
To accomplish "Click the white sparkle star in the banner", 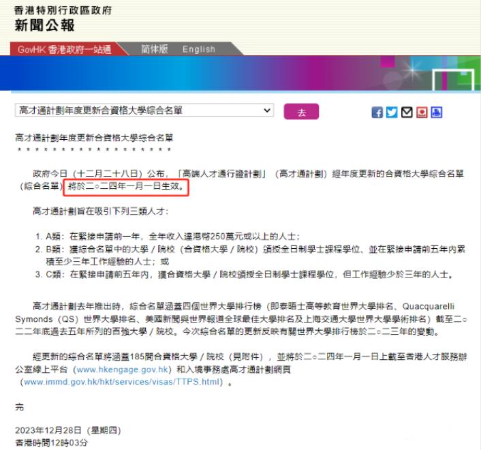I will click(412, 70).
